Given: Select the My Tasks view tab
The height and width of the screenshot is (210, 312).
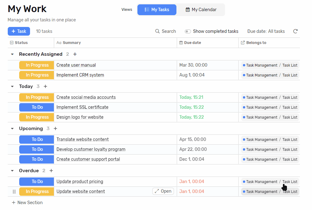Looking at the screenshot, I should (x=157, y=10).
